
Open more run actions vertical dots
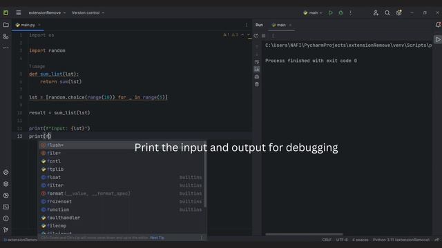click(350, 12)
